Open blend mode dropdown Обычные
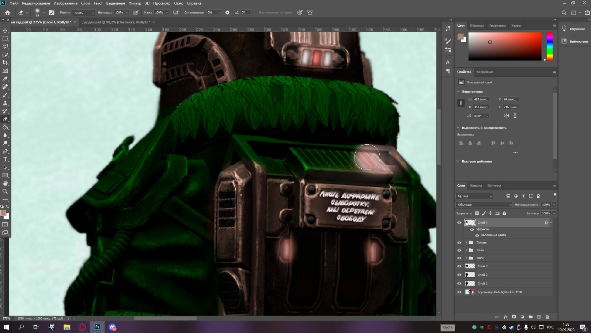 (x=484, y=204)
